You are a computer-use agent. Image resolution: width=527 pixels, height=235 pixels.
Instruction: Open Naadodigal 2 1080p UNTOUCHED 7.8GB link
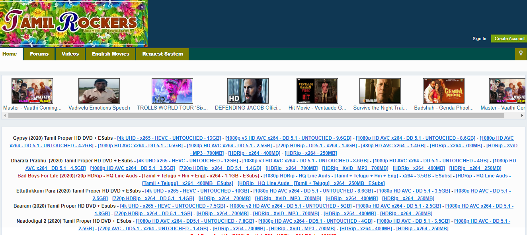(195, 221)
